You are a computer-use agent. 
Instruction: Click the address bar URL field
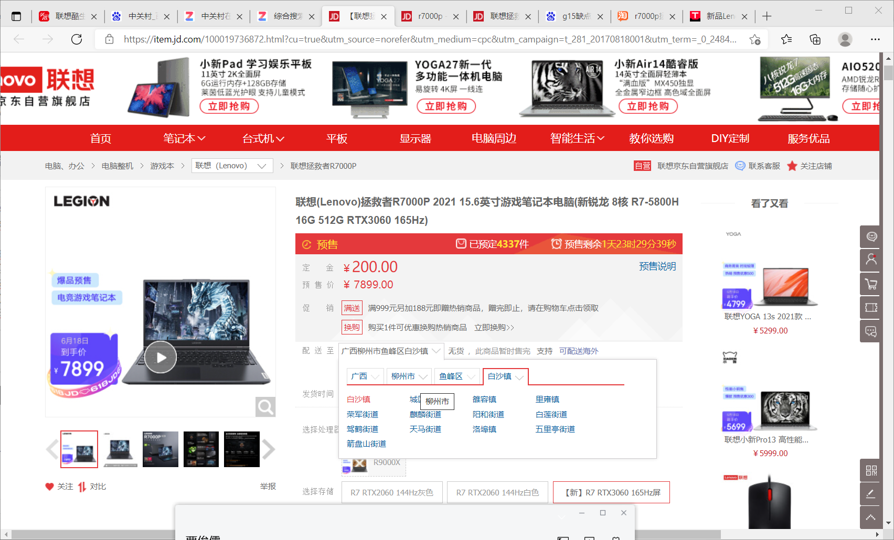tap(430, 39)
